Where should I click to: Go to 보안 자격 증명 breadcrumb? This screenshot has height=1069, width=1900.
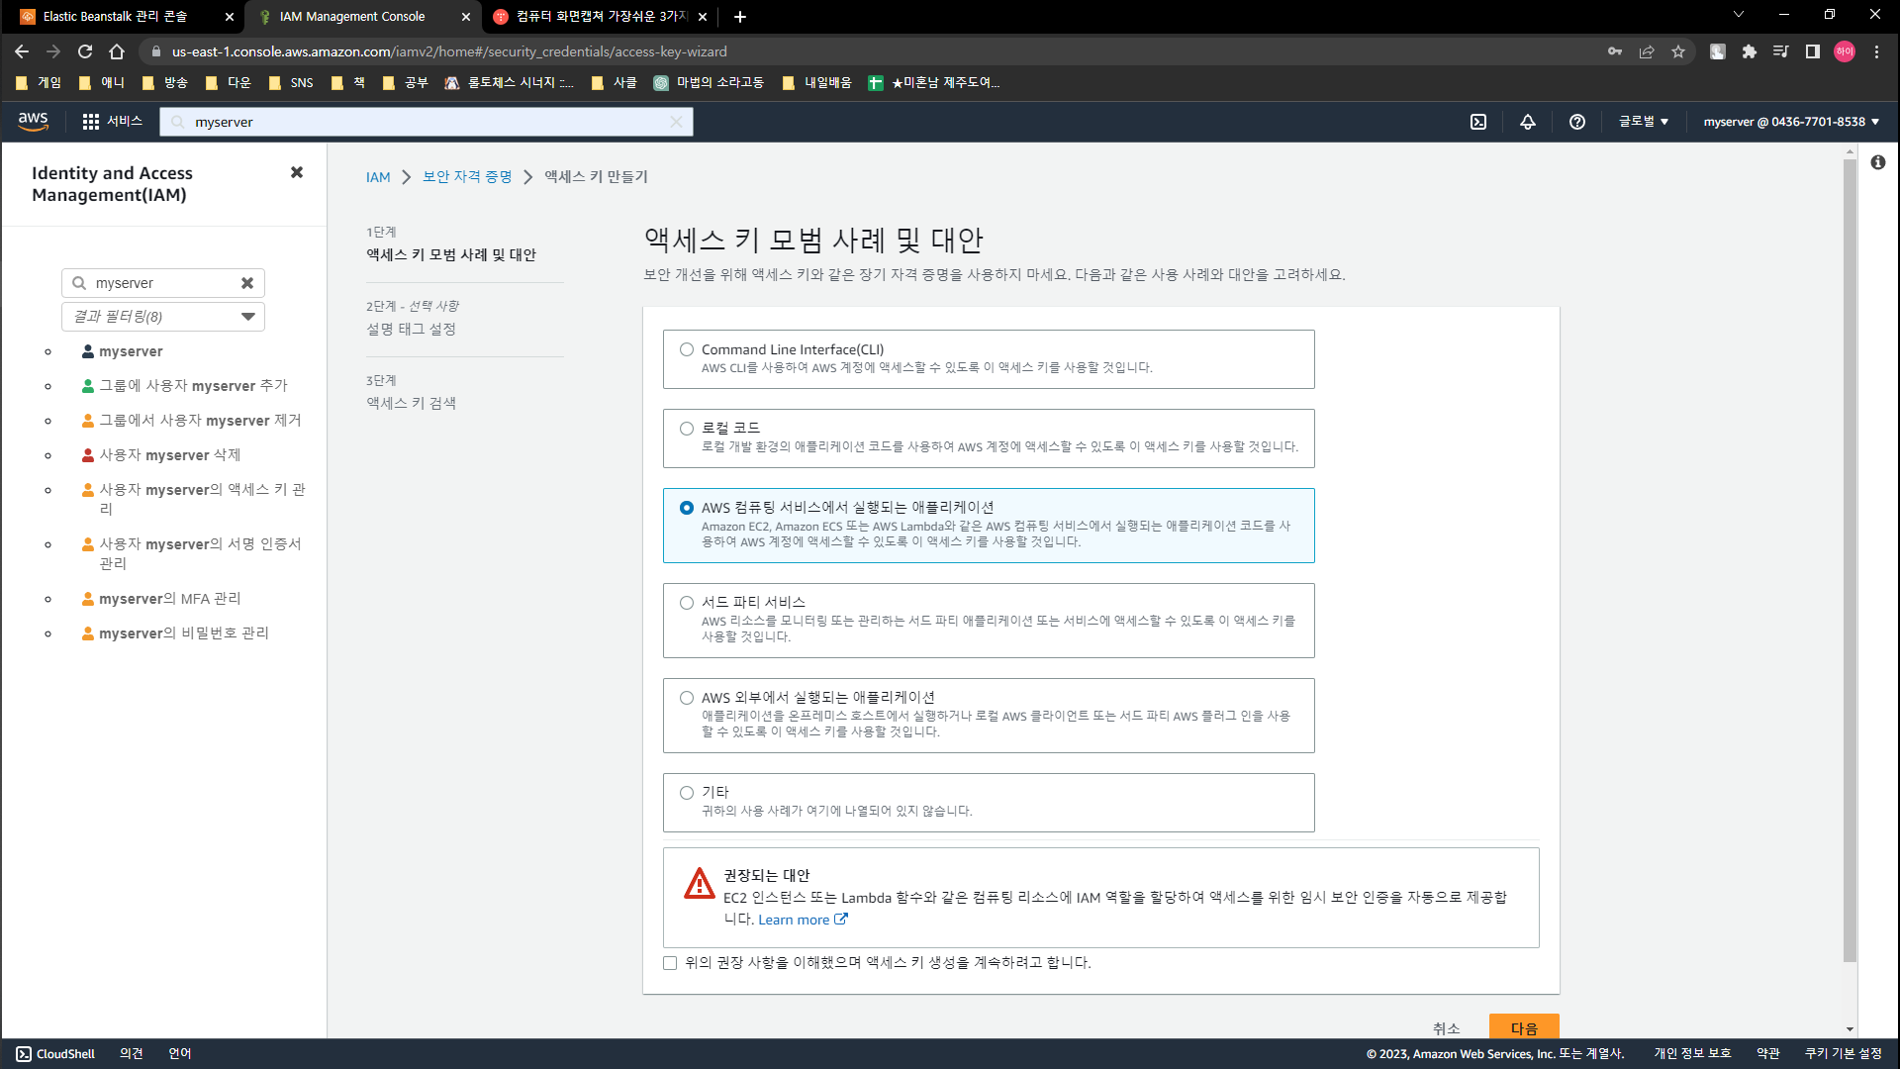click(467, 177)
